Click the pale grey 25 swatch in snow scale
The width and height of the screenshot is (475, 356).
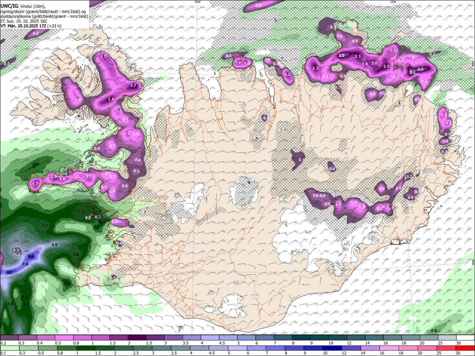447,338
